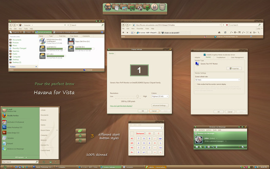Switch to Adobe Photoshop CS3 on the taskbar
The height and width of the screenshot is (169, 270).
click(x=43, y=167)
